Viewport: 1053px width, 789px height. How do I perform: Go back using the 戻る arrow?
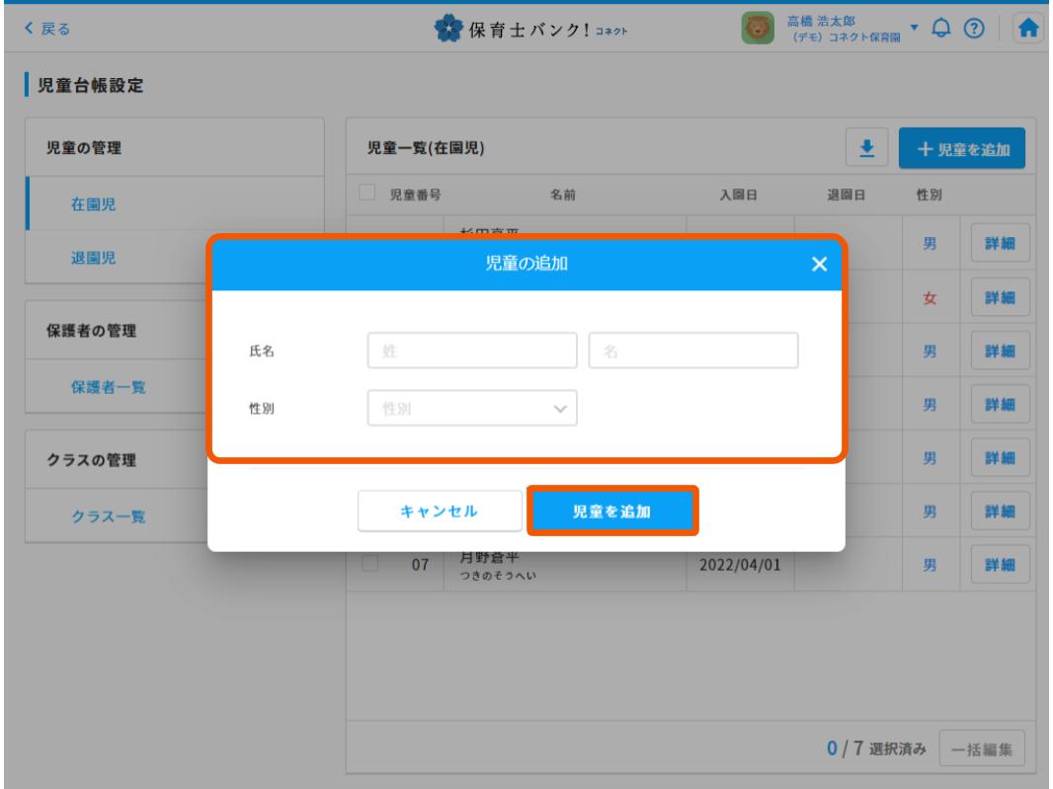[51, 27]
